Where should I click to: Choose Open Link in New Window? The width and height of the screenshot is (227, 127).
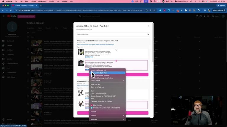pyautogui.click(x=107, y=76)
